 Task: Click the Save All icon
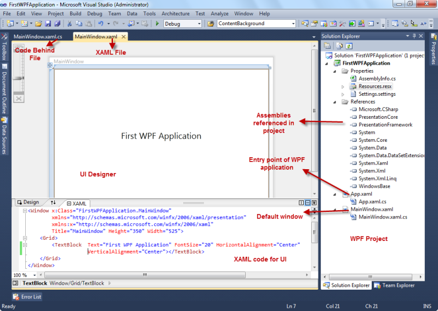57,24
